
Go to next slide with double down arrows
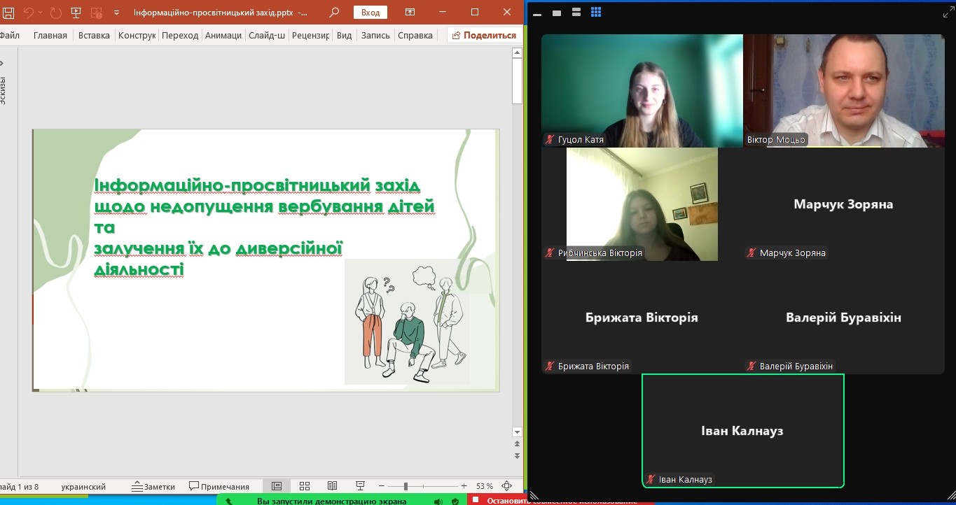[518, 455]
